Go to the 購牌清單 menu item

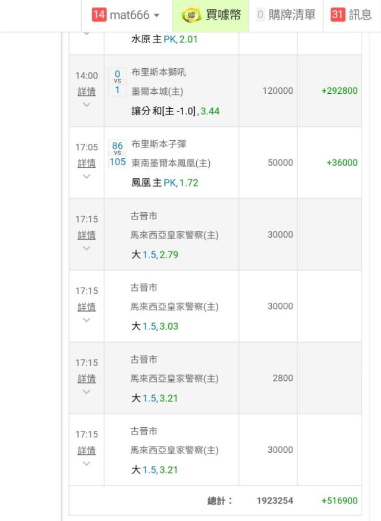(x=292, y=15)
